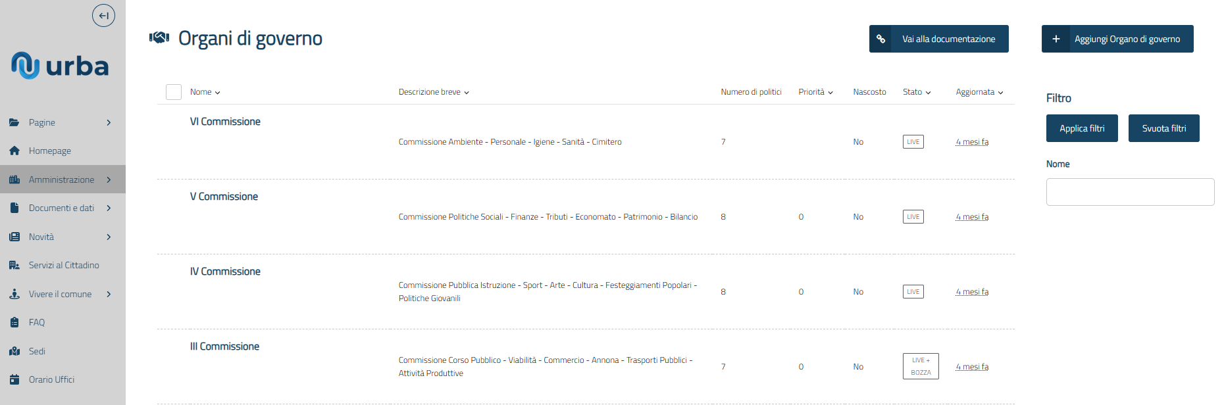This screenshot has height=405, width=1224.
Task: Focus the Nome filter text field
Action: point(1130,192)
